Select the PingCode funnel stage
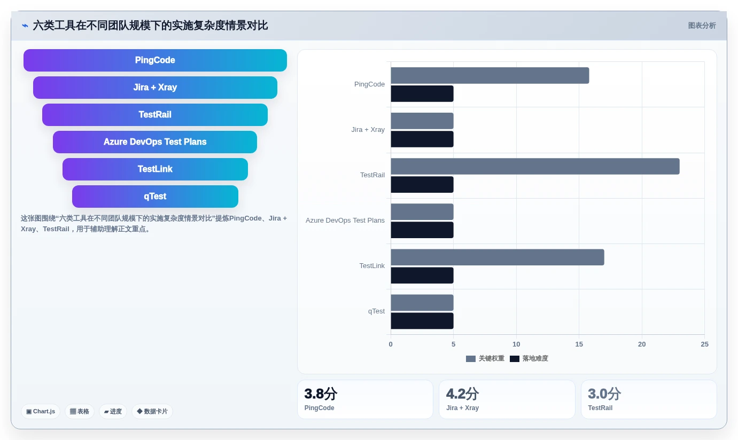 point(155,60)
